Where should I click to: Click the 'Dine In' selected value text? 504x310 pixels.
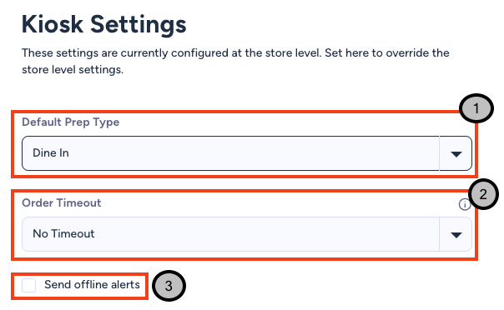(x=51, y=153)
